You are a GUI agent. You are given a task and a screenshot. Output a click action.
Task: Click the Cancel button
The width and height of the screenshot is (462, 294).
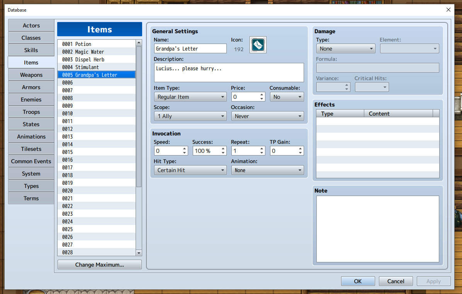coord(396,281)
